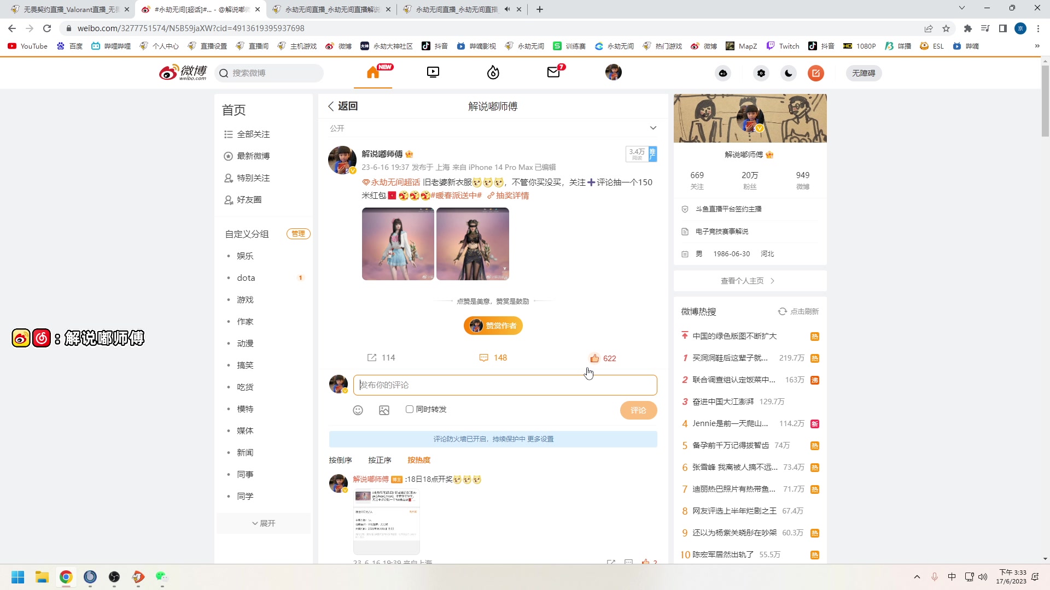Select the dota group in sidebar
The width and height of the screenshot is (1050, 590).
(246, 278)
